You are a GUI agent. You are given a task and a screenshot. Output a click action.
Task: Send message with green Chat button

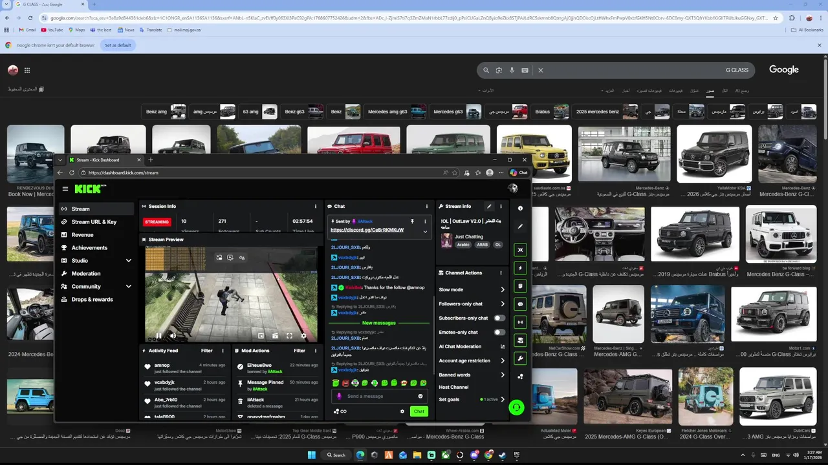[419, 411]
